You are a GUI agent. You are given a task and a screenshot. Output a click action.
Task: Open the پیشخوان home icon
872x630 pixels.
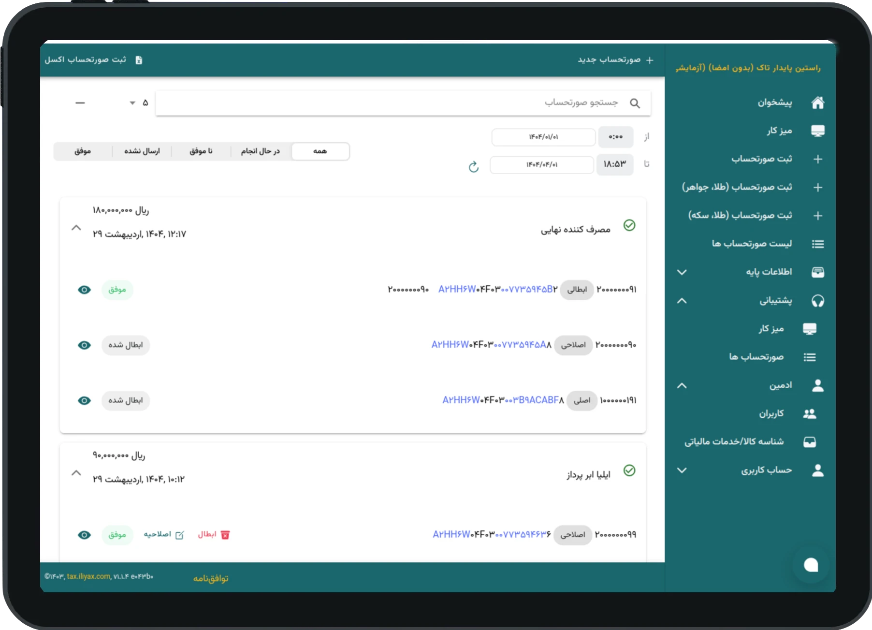[817, 103]
